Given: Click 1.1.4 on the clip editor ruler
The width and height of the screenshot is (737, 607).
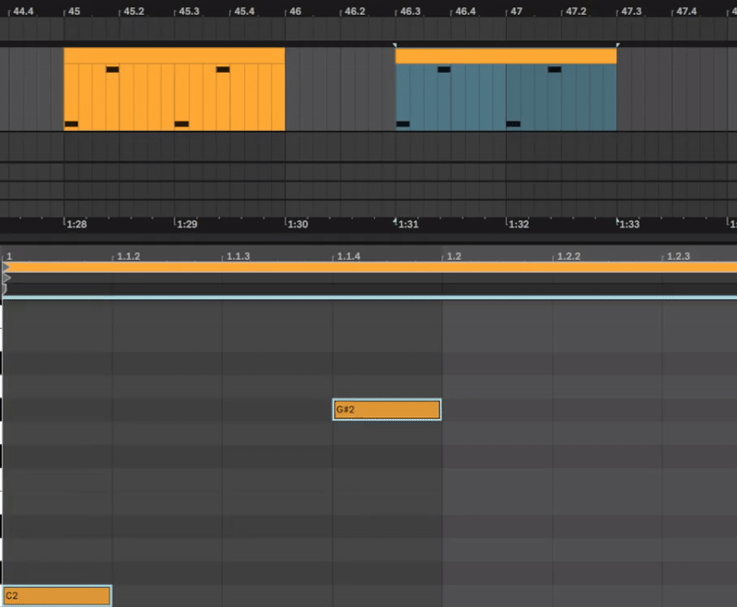Looking at the screenshot, I should coord(349,256).
